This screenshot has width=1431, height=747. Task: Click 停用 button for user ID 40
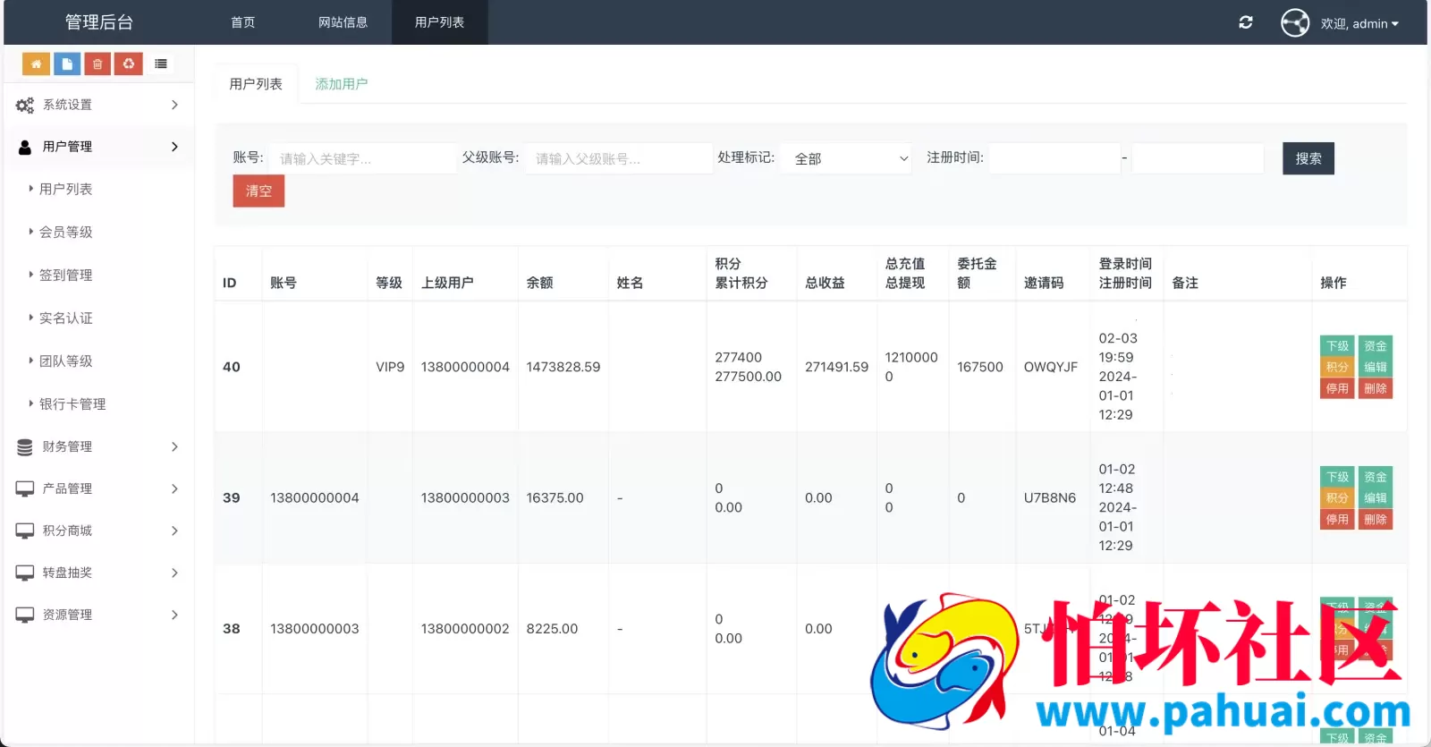point(1338,388)
